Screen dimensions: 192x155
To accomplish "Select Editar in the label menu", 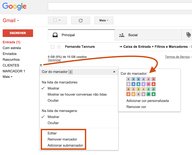I will coord(52,133).
